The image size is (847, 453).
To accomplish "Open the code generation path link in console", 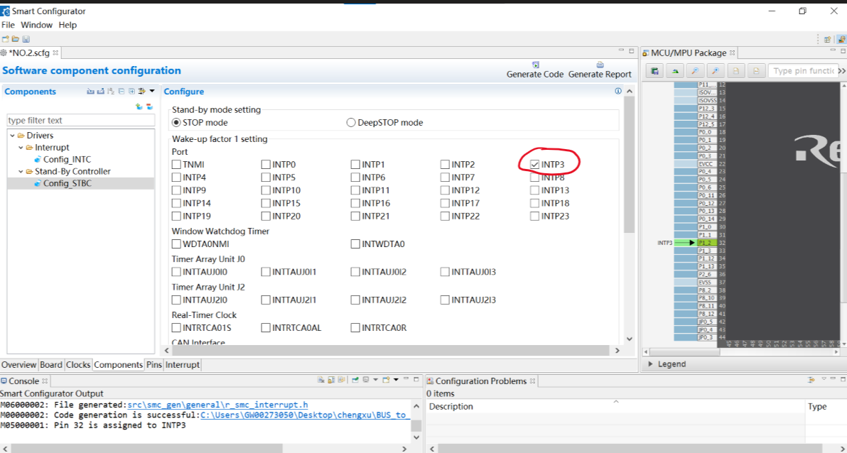I will click(x=306, y=415).
